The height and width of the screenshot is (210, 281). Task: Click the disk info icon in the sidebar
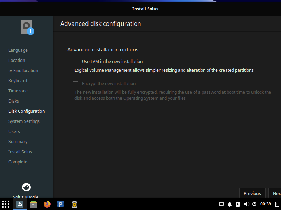point(27,27)
